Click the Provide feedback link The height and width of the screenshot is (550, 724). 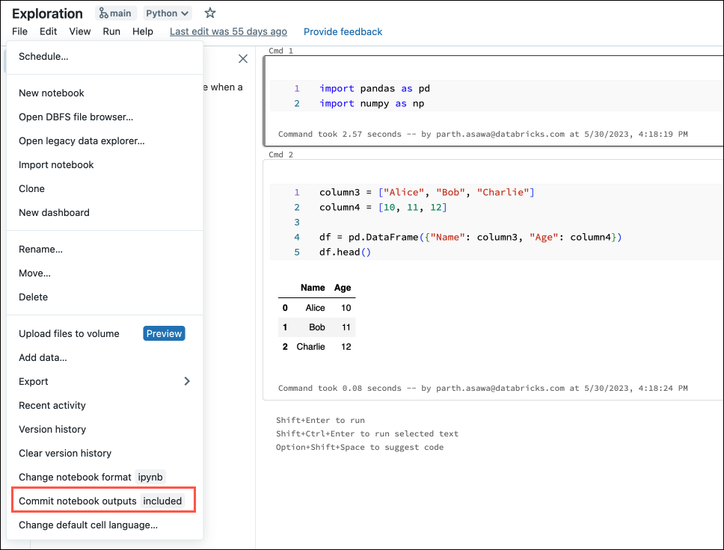pos(343,31)
